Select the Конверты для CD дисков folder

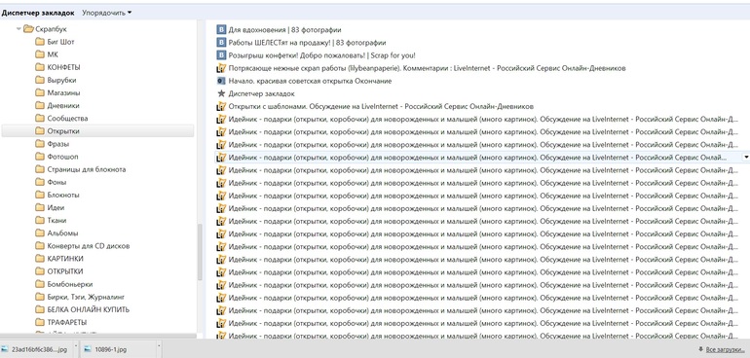pyautogui.click(x=88, y=246)
